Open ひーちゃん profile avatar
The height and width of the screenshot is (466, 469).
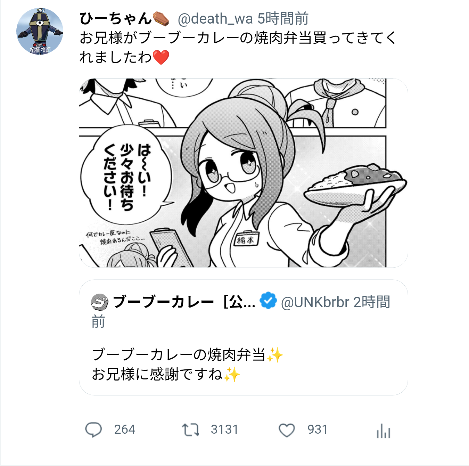point(40,31)
